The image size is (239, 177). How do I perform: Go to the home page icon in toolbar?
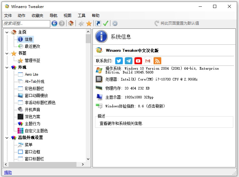point(71,23)
